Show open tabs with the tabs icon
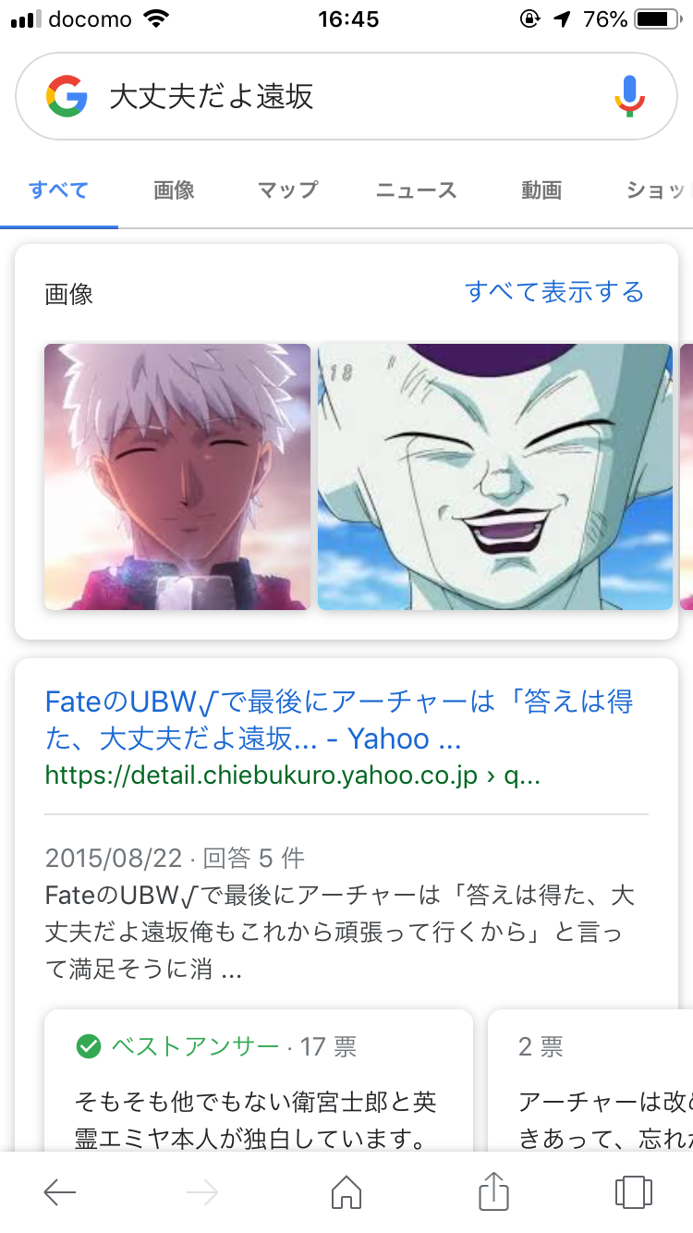The height and width of the screenshot is (1233, 693). [634, 1191]
